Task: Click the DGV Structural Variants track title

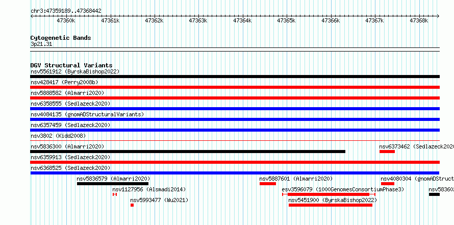Action: (71, 65)
